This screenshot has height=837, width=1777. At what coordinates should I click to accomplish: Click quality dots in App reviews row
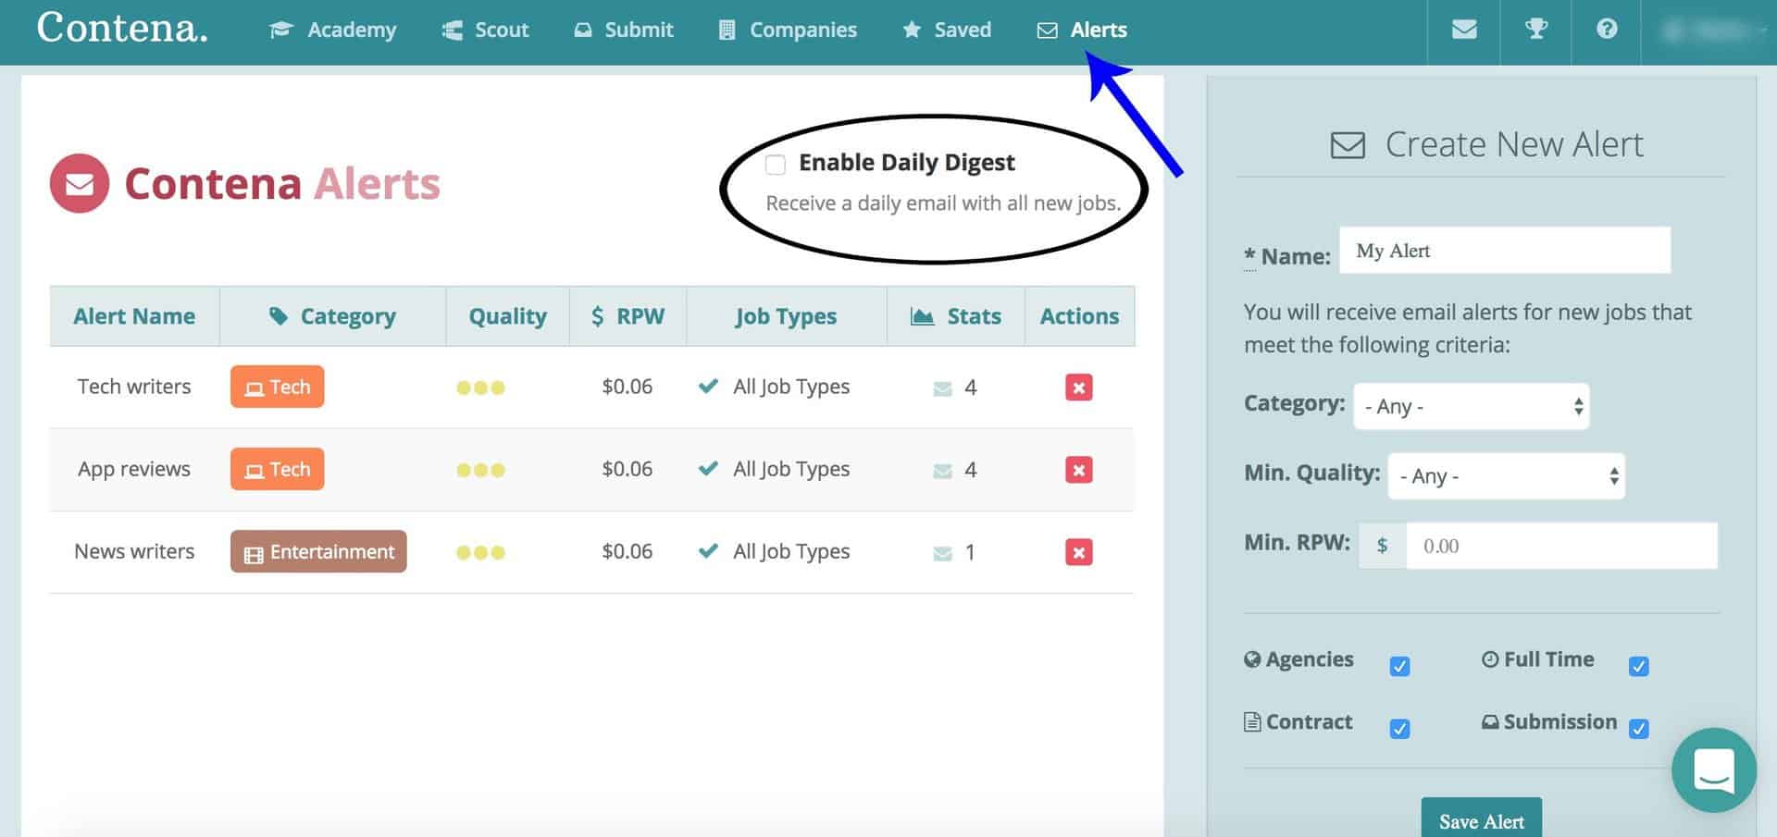(480, 470)
